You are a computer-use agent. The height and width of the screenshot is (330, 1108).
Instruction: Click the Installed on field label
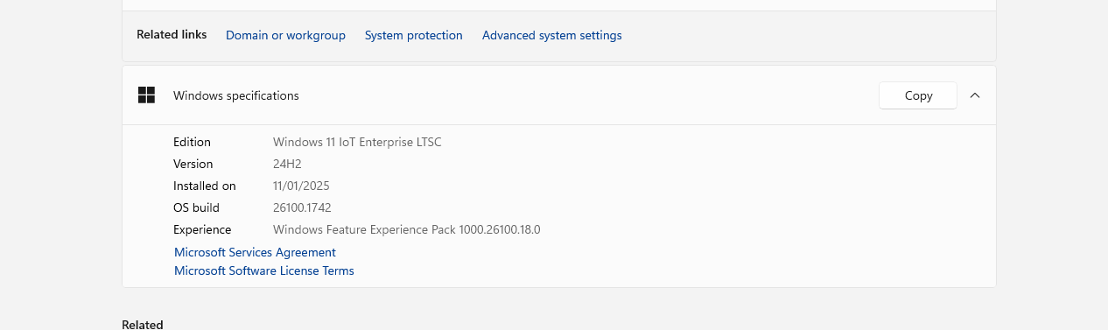tap(205, 186)
